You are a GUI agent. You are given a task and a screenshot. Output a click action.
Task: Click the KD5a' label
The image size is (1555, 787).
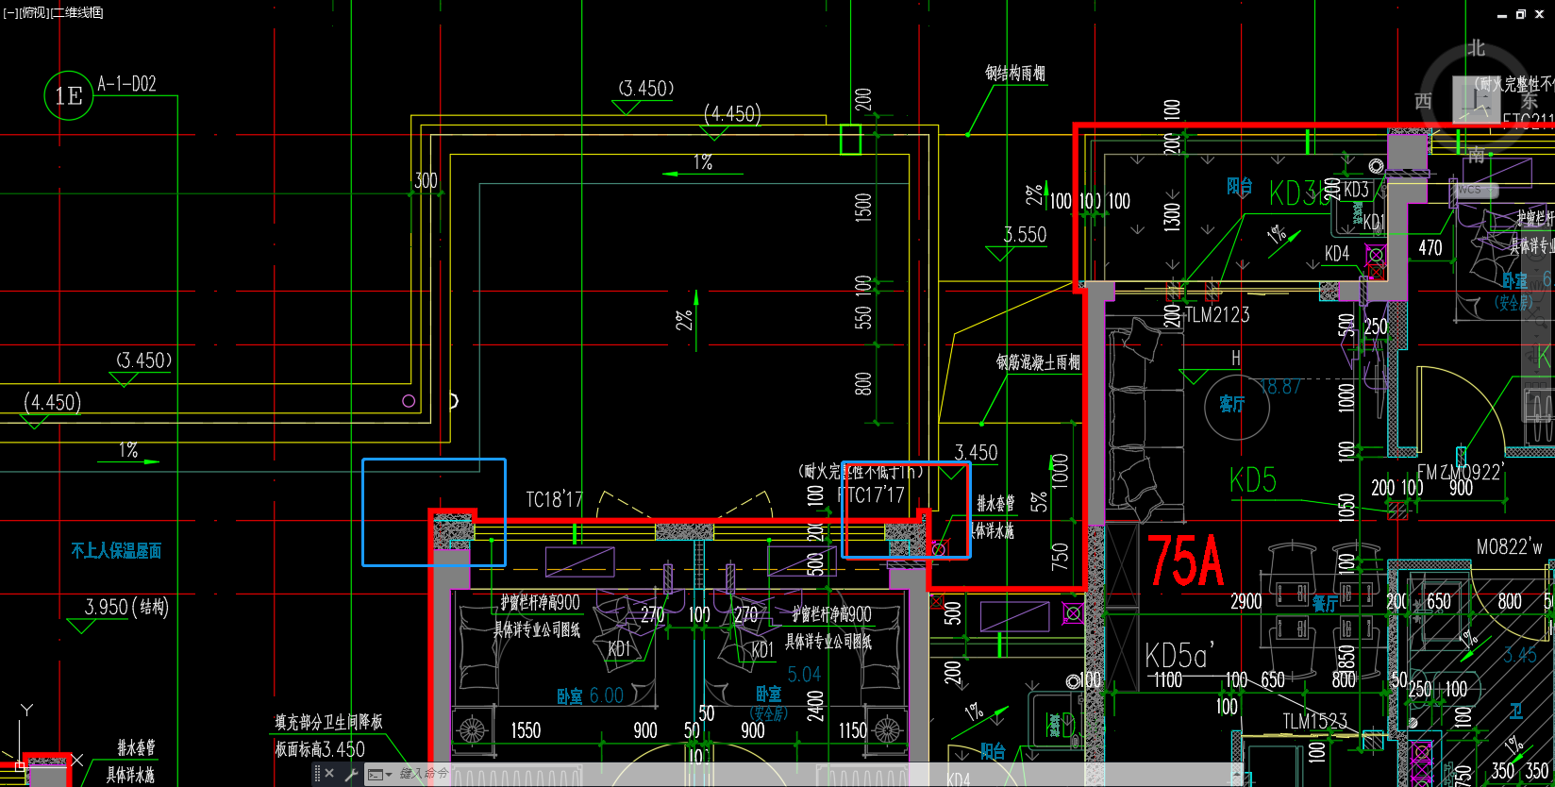coord(1179,655)
